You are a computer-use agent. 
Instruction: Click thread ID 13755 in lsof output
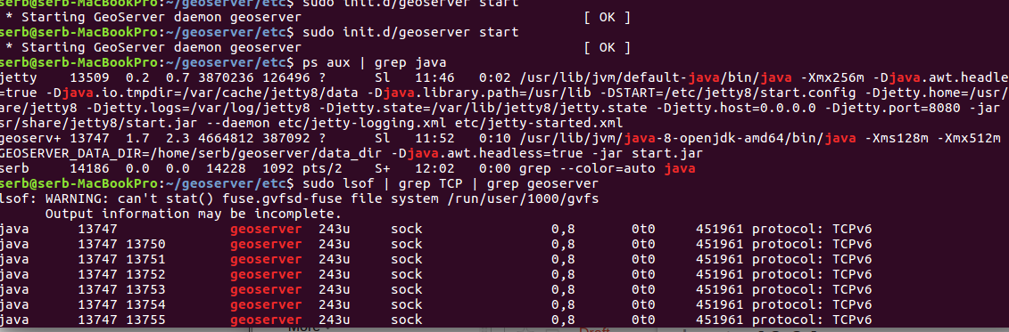click(145, 320)
